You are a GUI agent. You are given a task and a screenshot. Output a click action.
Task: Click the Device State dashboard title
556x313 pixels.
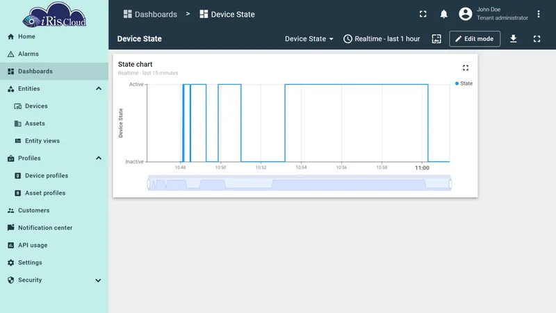[140, 39]
